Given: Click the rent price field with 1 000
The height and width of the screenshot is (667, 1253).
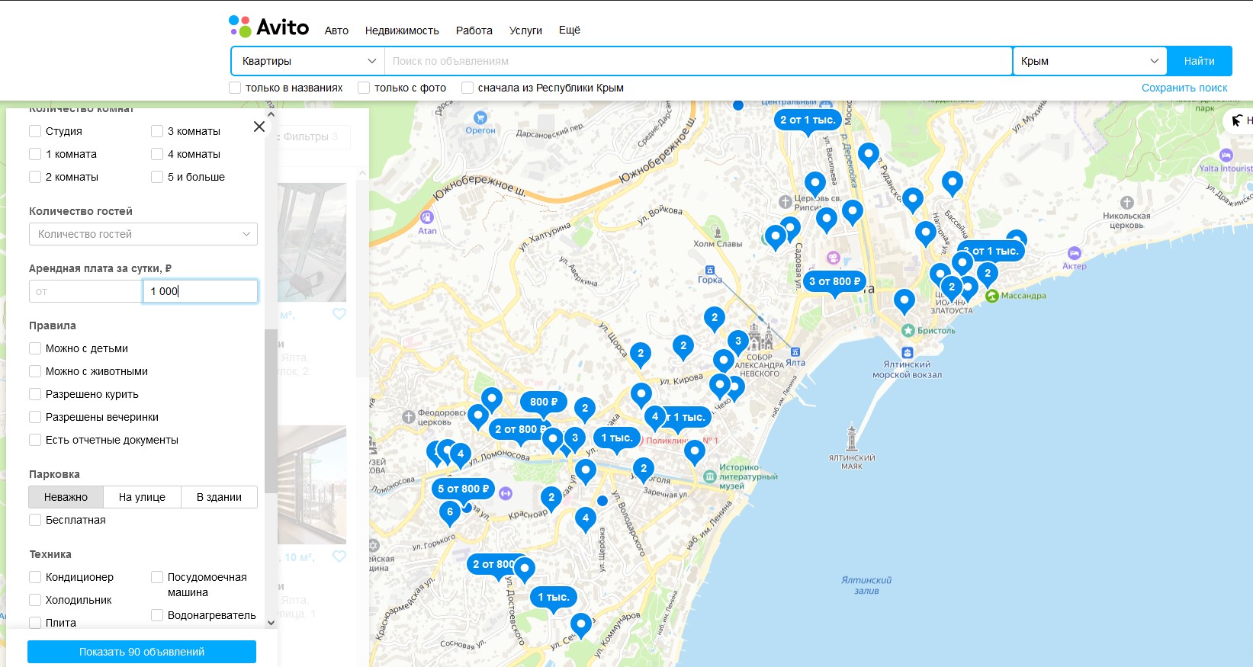Looking at the screenshot, I should pyautogui.click(x=201, y=291).
